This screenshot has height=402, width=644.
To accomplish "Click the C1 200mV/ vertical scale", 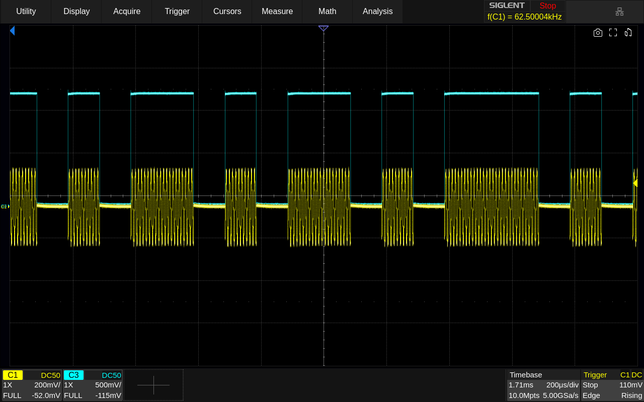I will point(47,385).
